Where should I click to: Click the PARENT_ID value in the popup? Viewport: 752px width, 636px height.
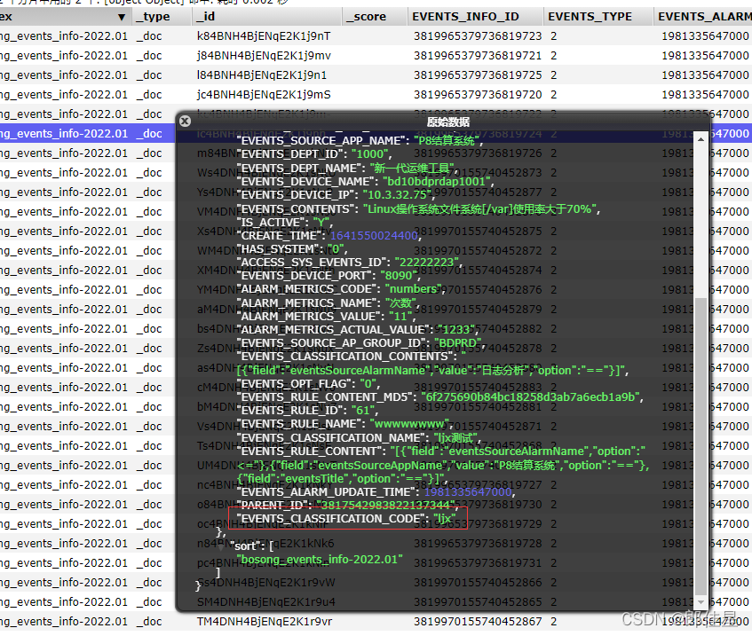385,505
